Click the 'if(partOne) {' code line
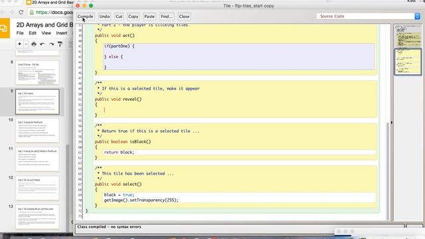This screenshot has height=239, width=425. point(120,46)
